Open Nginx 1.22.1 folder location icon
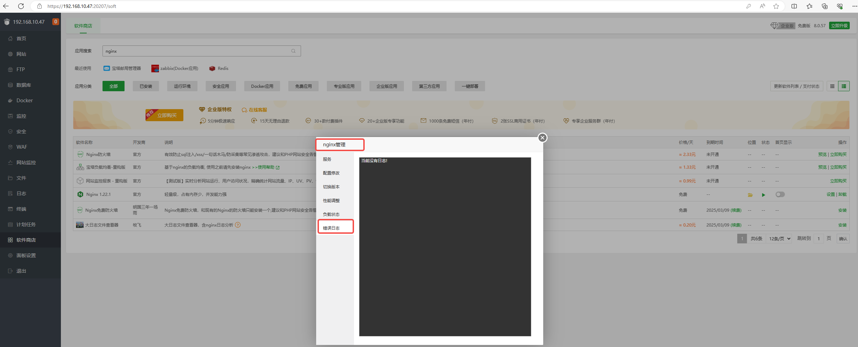Viewport: 858px width, 347px height. pos(750,195)
